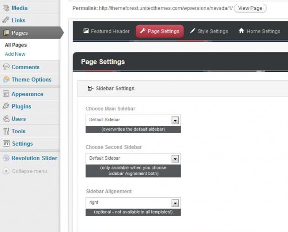Open the Home Settings tab

[259, 32]
